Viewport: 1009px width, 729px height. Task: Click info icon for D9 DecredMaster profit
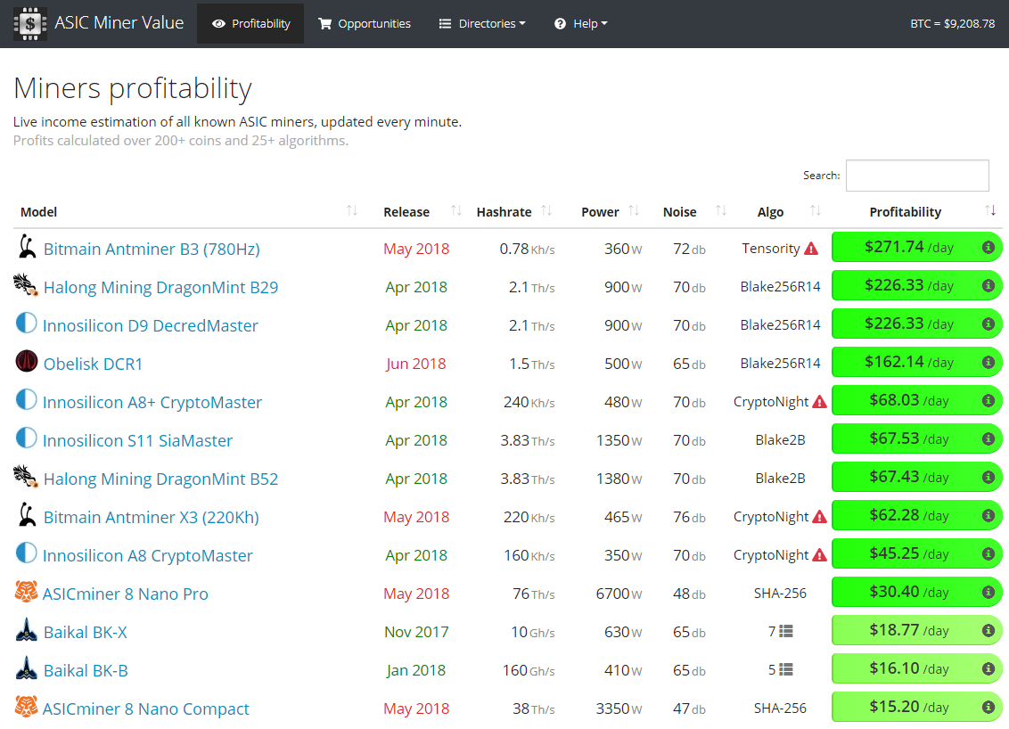point(988,324)
